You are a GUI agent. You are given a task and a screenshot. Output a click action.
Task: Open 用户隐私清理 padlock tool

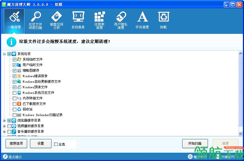click(121, 21)
